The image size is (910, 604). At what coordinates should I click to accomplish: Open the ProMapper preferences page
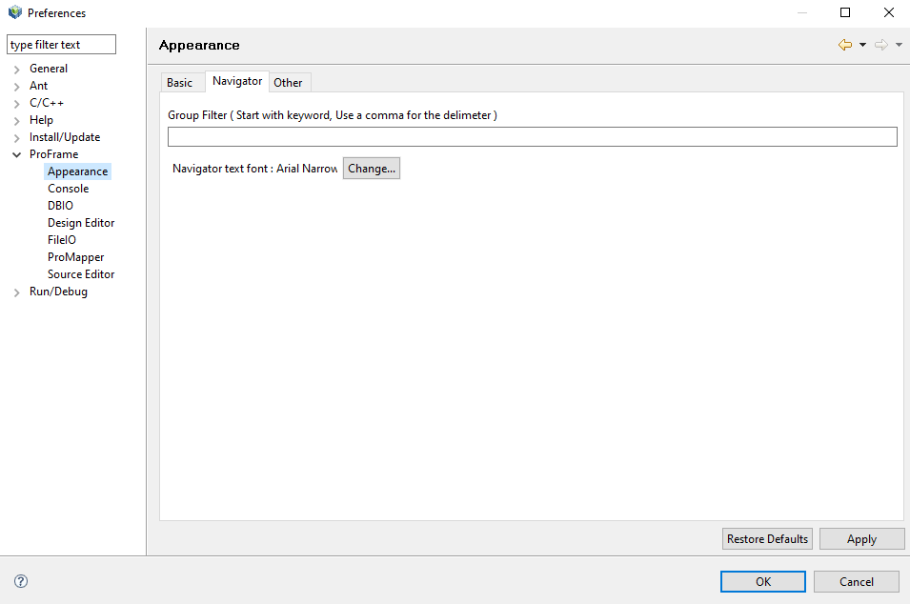pos(75,257)
